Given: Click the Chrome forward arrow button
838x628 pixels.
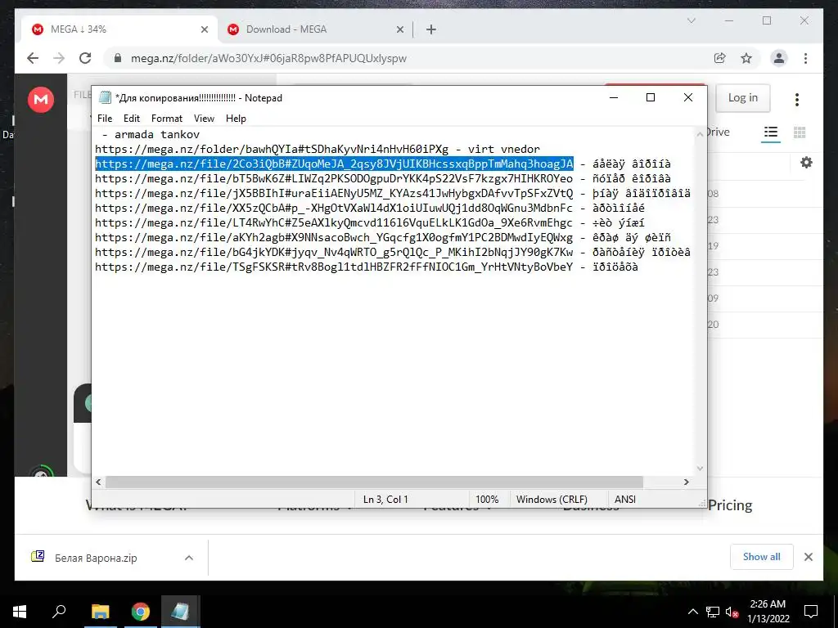Looking at the screenshot, I should pyautogui.click(x=59, y=58).
